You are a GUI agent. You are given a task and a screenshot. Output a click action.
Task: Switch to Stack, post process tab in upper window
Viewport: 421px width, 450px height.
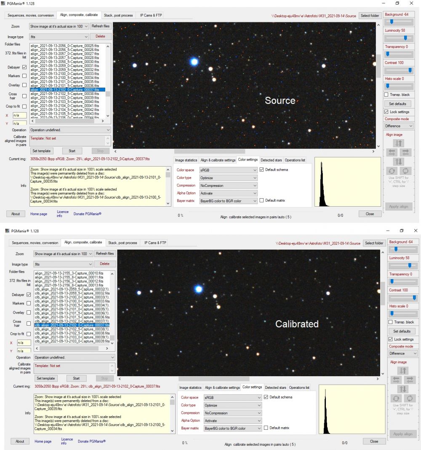(x=118, y=15)
